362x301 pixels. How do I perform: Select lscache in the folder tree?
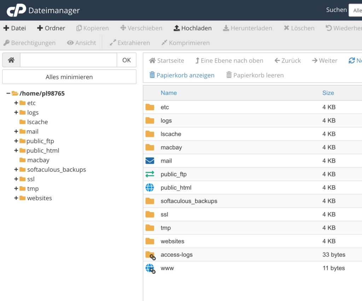click(37, 122)
